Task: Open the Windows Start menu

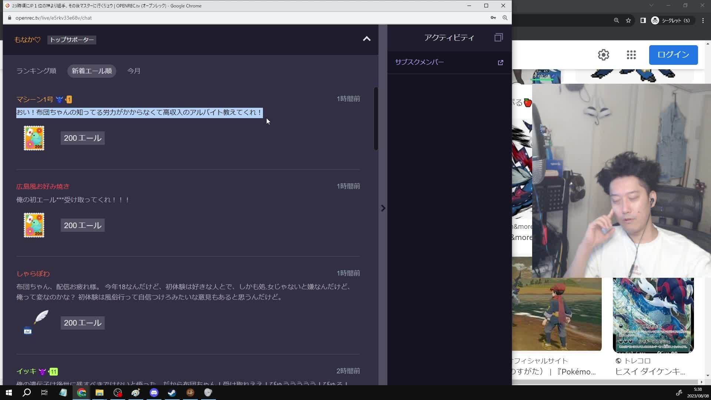Action: point(9,393)
